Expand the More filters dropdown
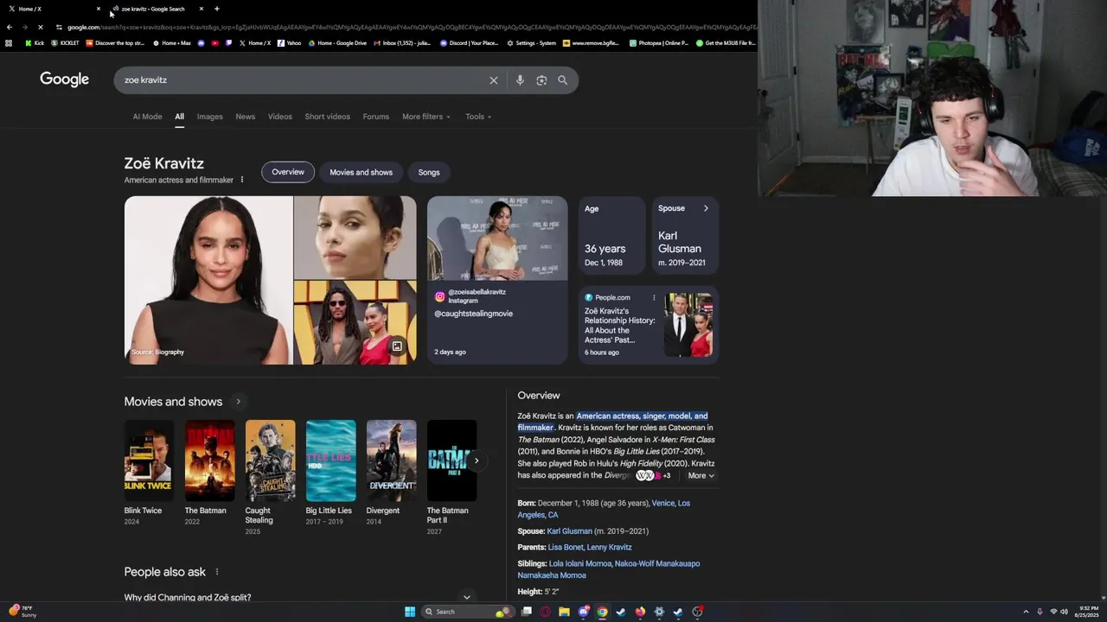Image resolution: width=1107 pixels, height=622 pixels. [426, 117]
